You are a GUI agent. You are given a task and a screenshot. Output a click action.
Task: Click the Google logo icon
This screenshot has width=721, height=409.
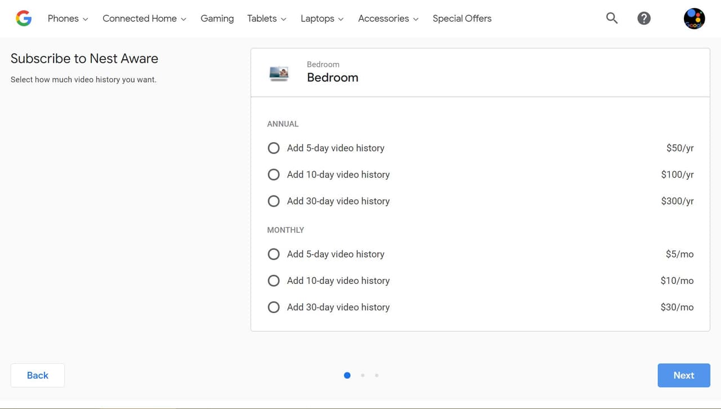click(x=24, y=19)
